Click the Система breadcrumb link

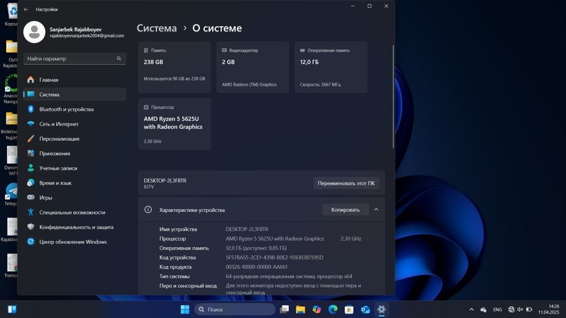point(157,28)
